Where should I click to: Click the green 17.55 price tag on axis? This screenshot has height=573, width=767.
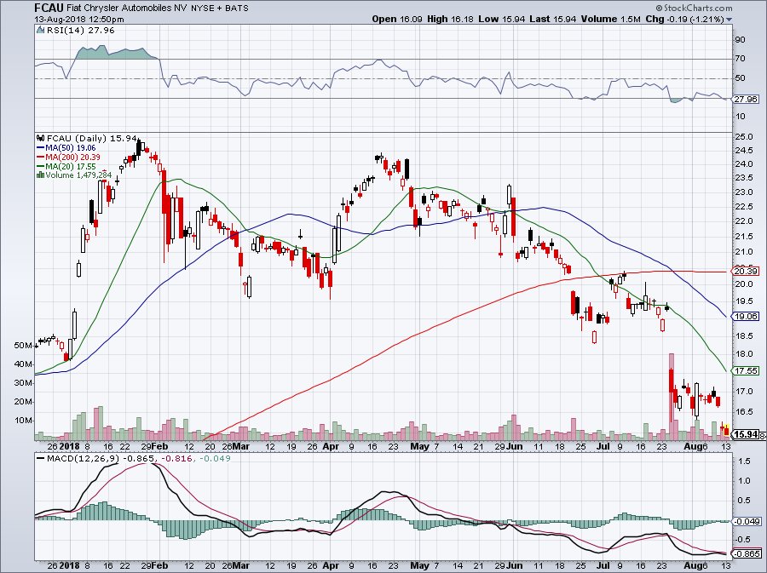coord(747,371)
